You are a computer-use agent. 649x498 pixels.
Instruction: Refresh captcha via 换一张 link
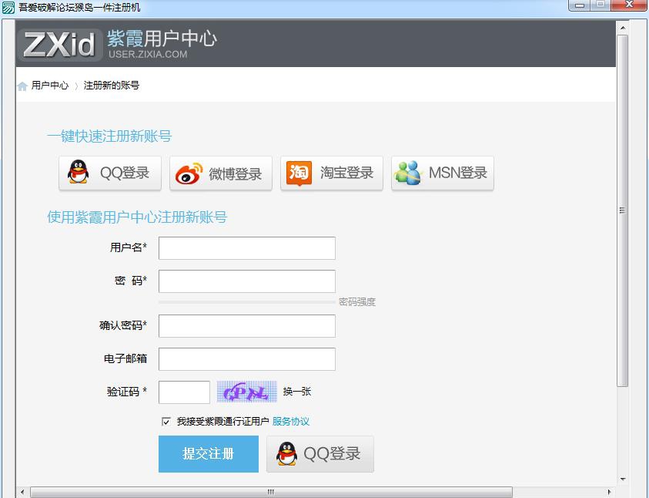296,392
